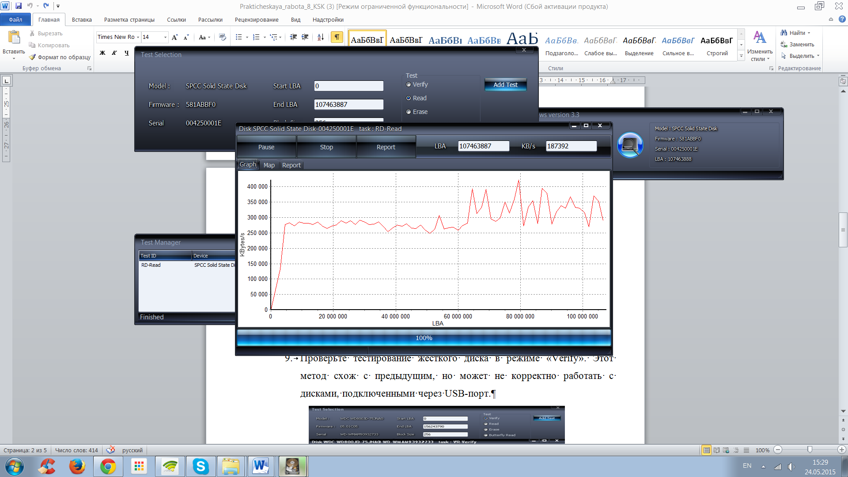Click the Redo arrow in quick access toolbar

point(46,6)
